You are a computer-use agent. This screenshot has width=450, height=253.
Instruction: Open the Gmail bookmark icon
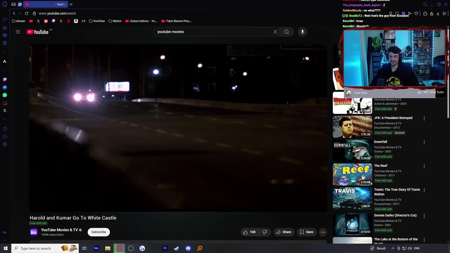tap(83, 21)
